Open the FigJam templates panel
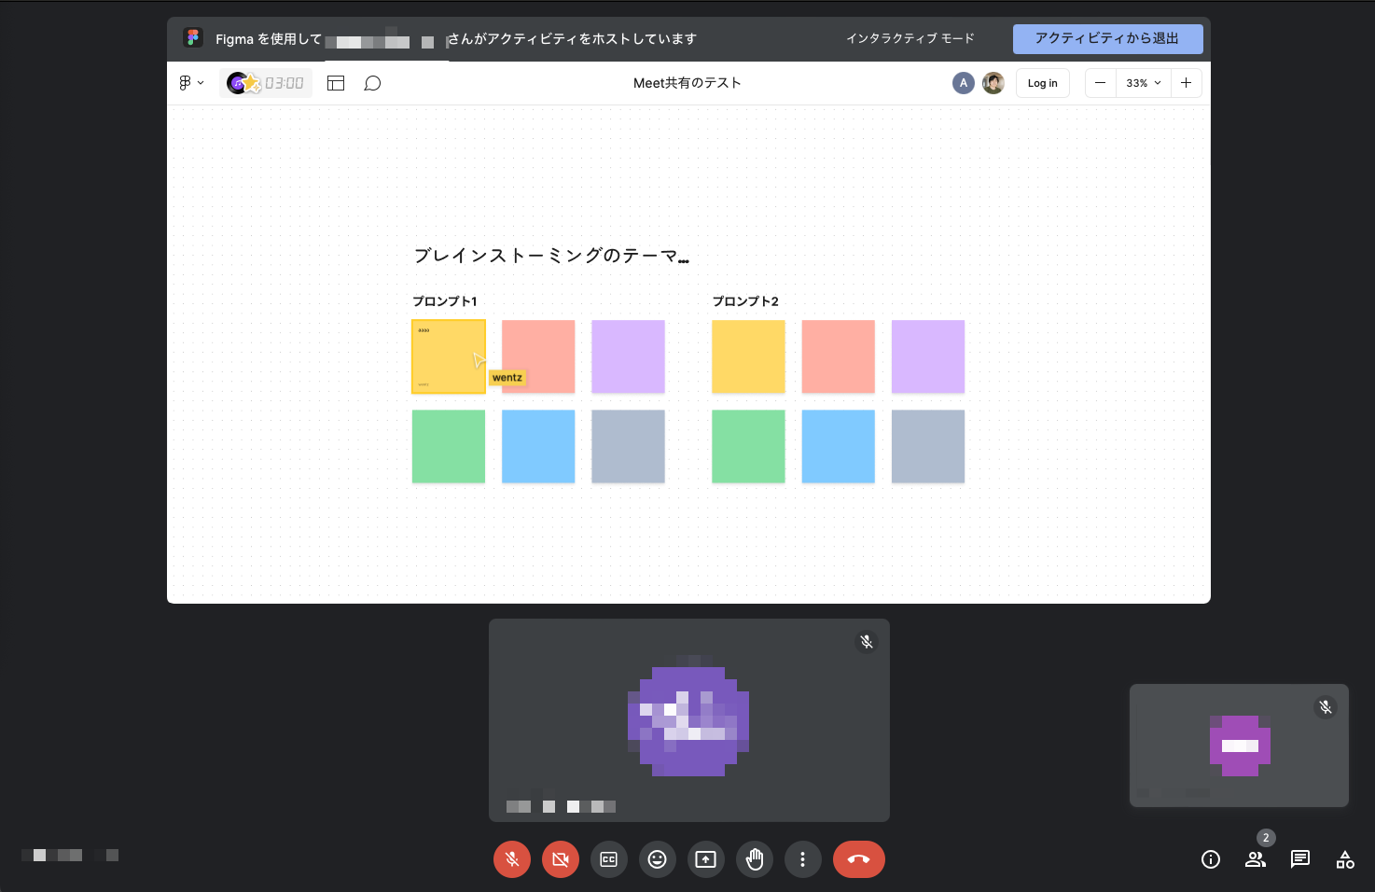Image resolution: width=1375 pixels, height=892 pixels. (335, 83)
